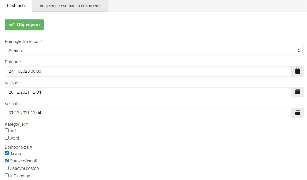Enable the Osnovni dostop checkbox
The width and height of the screenshot is (307, 180).
(7, 168)
